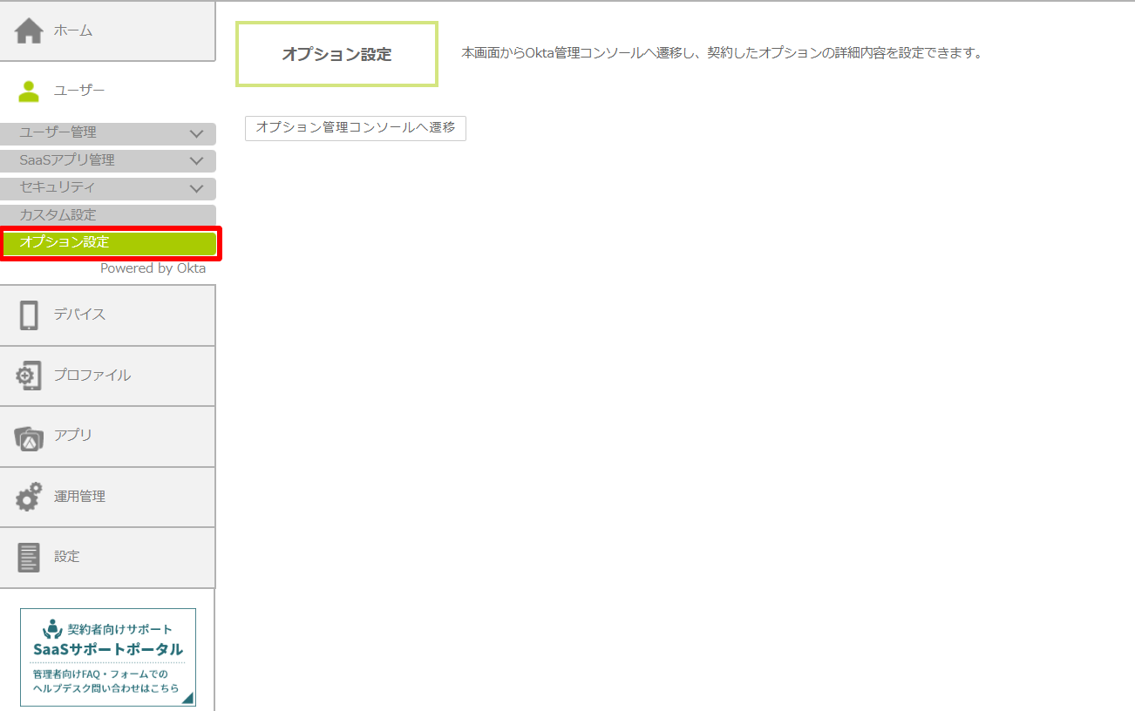1135x711 pixels.
Task: Click the オプション設定 page title box
Action: pyautogui.click(x=336, y=55)
